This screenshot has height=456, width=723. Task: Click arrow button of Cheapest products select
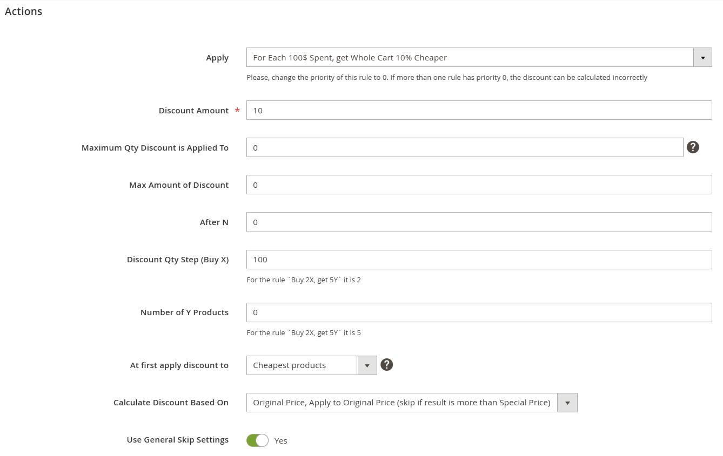tap(367, 365)
